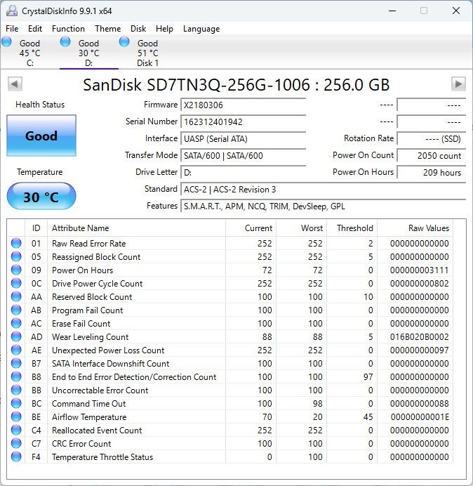Click the status orb for End to End Error row
The width and height of the screenshot is (473, 486).
[16, 376]
